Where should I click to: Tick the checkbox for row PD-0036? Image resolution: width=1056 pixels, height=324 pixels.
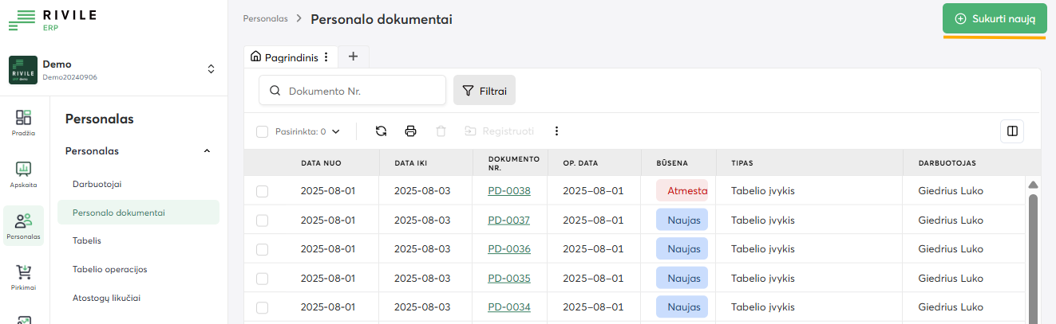point(262,249)
